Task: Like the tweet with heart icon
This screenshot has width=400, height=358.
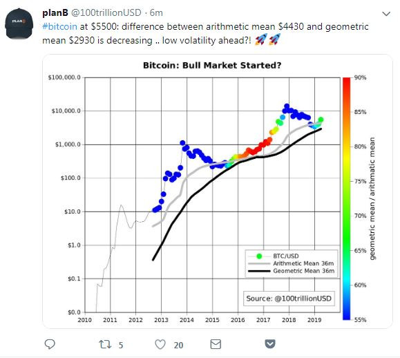Action: (x=160, y=344)
